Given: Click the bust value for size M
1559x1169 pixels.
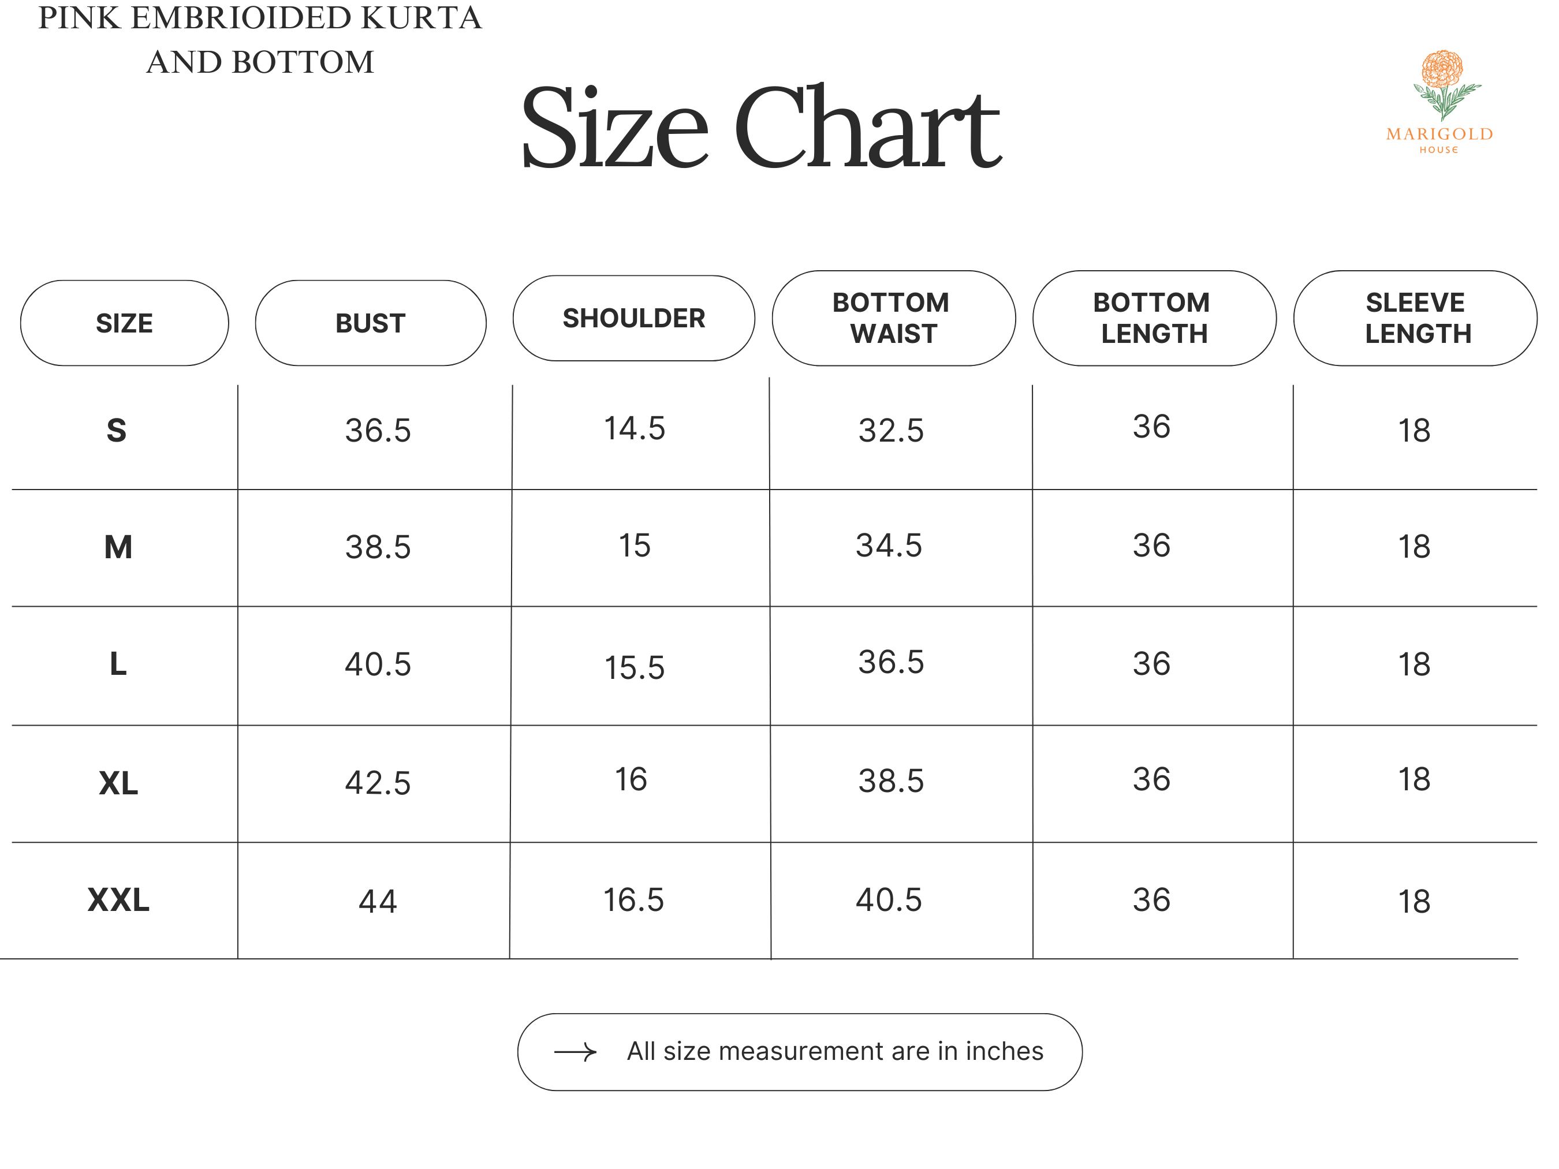Looking at the screenshot, I should tap(378, 547).
